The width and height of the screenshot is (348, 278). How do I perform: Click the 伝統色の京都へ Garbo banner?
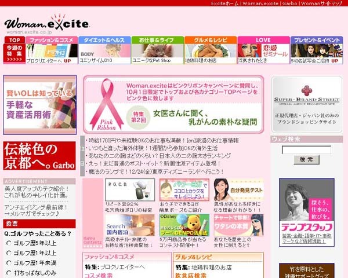point(39,156)
